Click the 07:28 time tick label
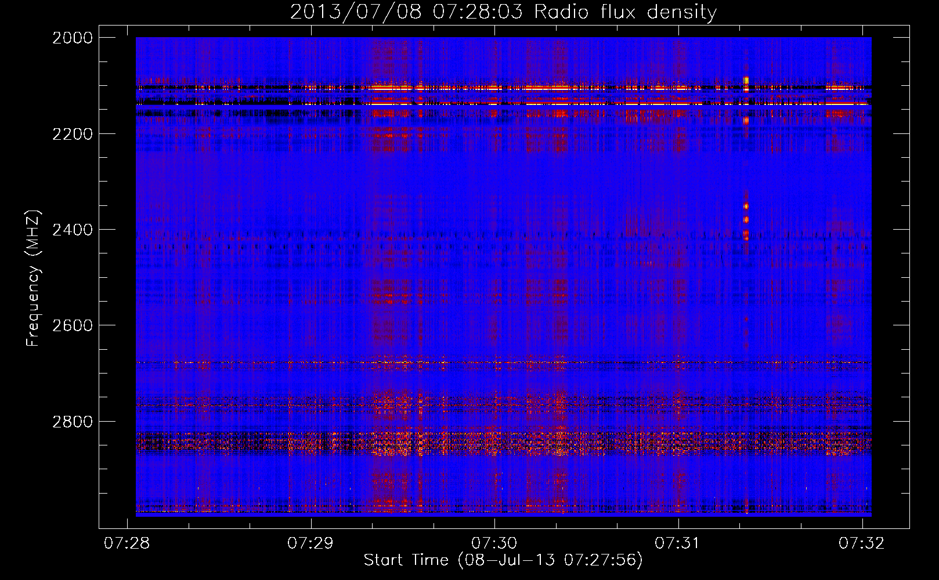 point(127,543)
